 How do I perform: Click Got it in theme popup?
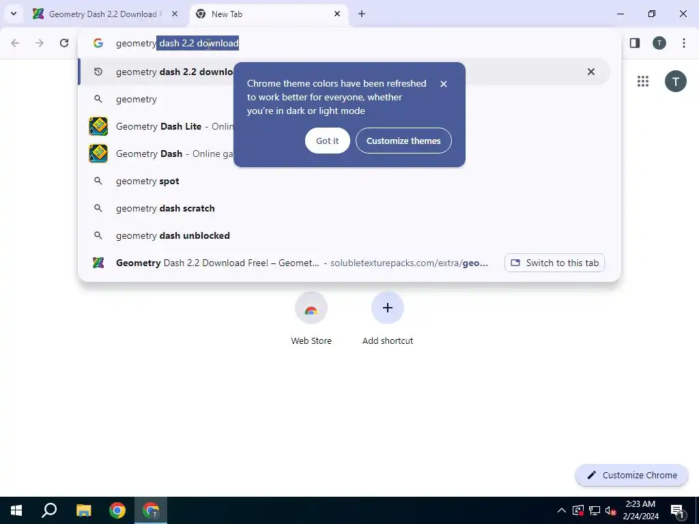(x=328, y=141)
